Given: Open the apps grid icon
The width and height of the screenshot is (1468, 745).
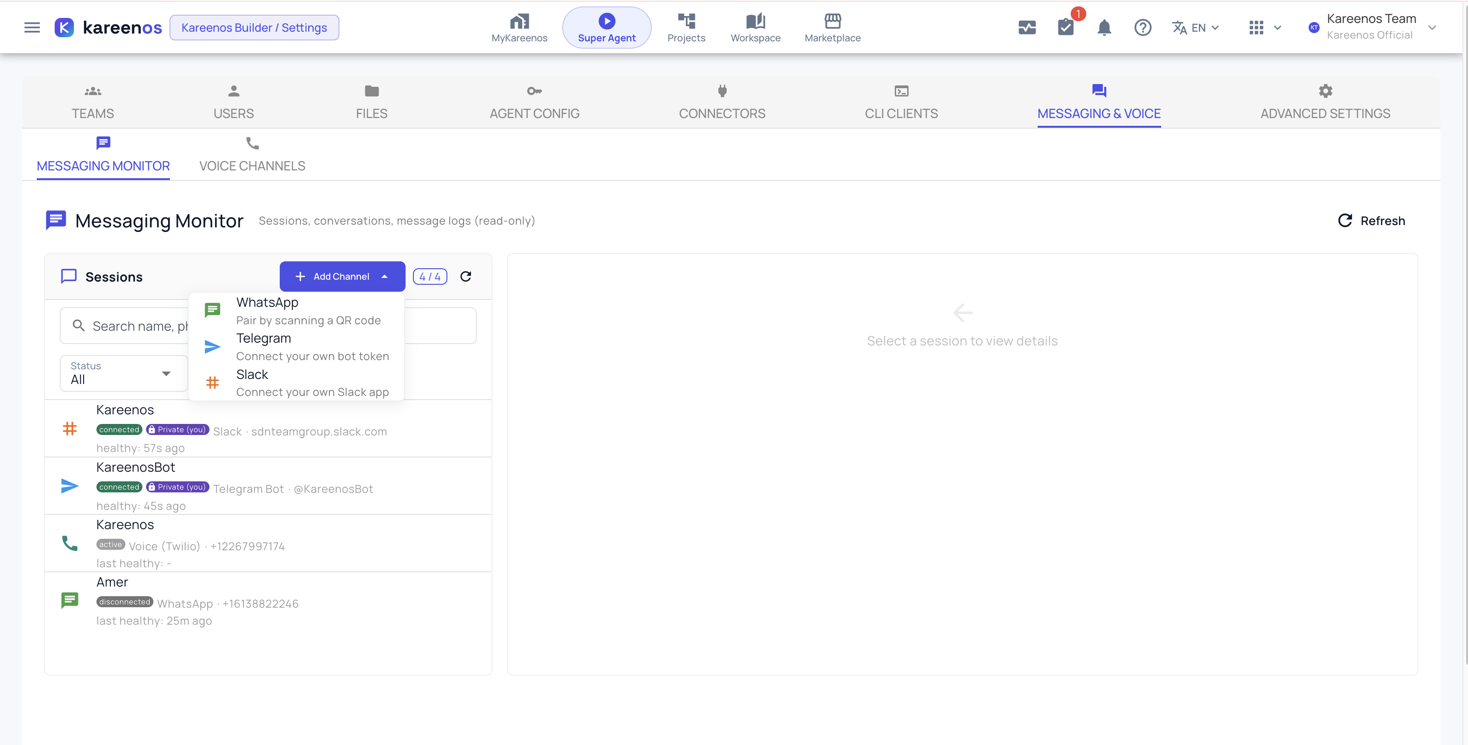Looking at the screenshot, I should coord(1256,28).
